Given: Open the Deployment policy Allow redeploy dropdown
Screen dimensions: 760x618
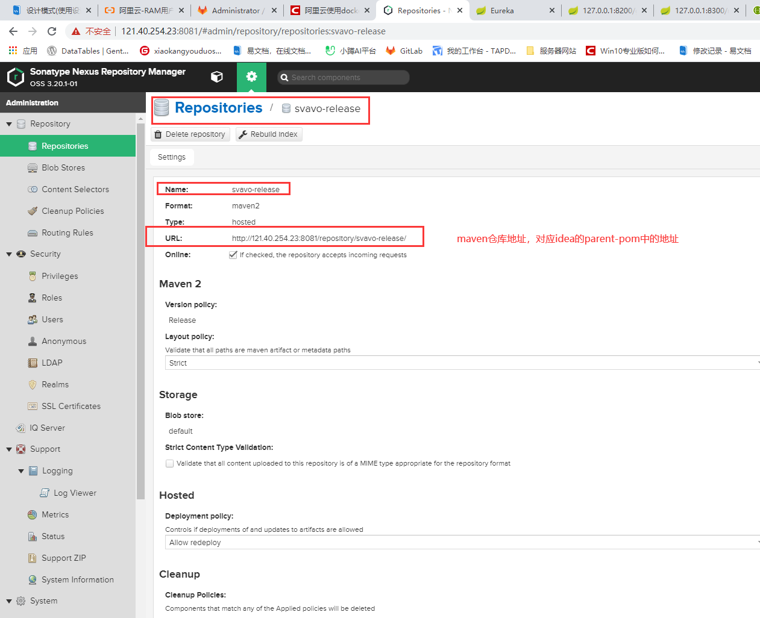Looking at the screenshot, I should (462, 543).
